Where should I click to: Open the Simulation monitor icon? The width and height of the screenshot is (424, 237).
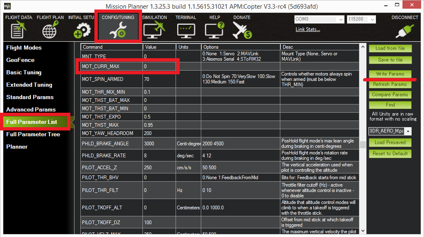pos(154,30)
